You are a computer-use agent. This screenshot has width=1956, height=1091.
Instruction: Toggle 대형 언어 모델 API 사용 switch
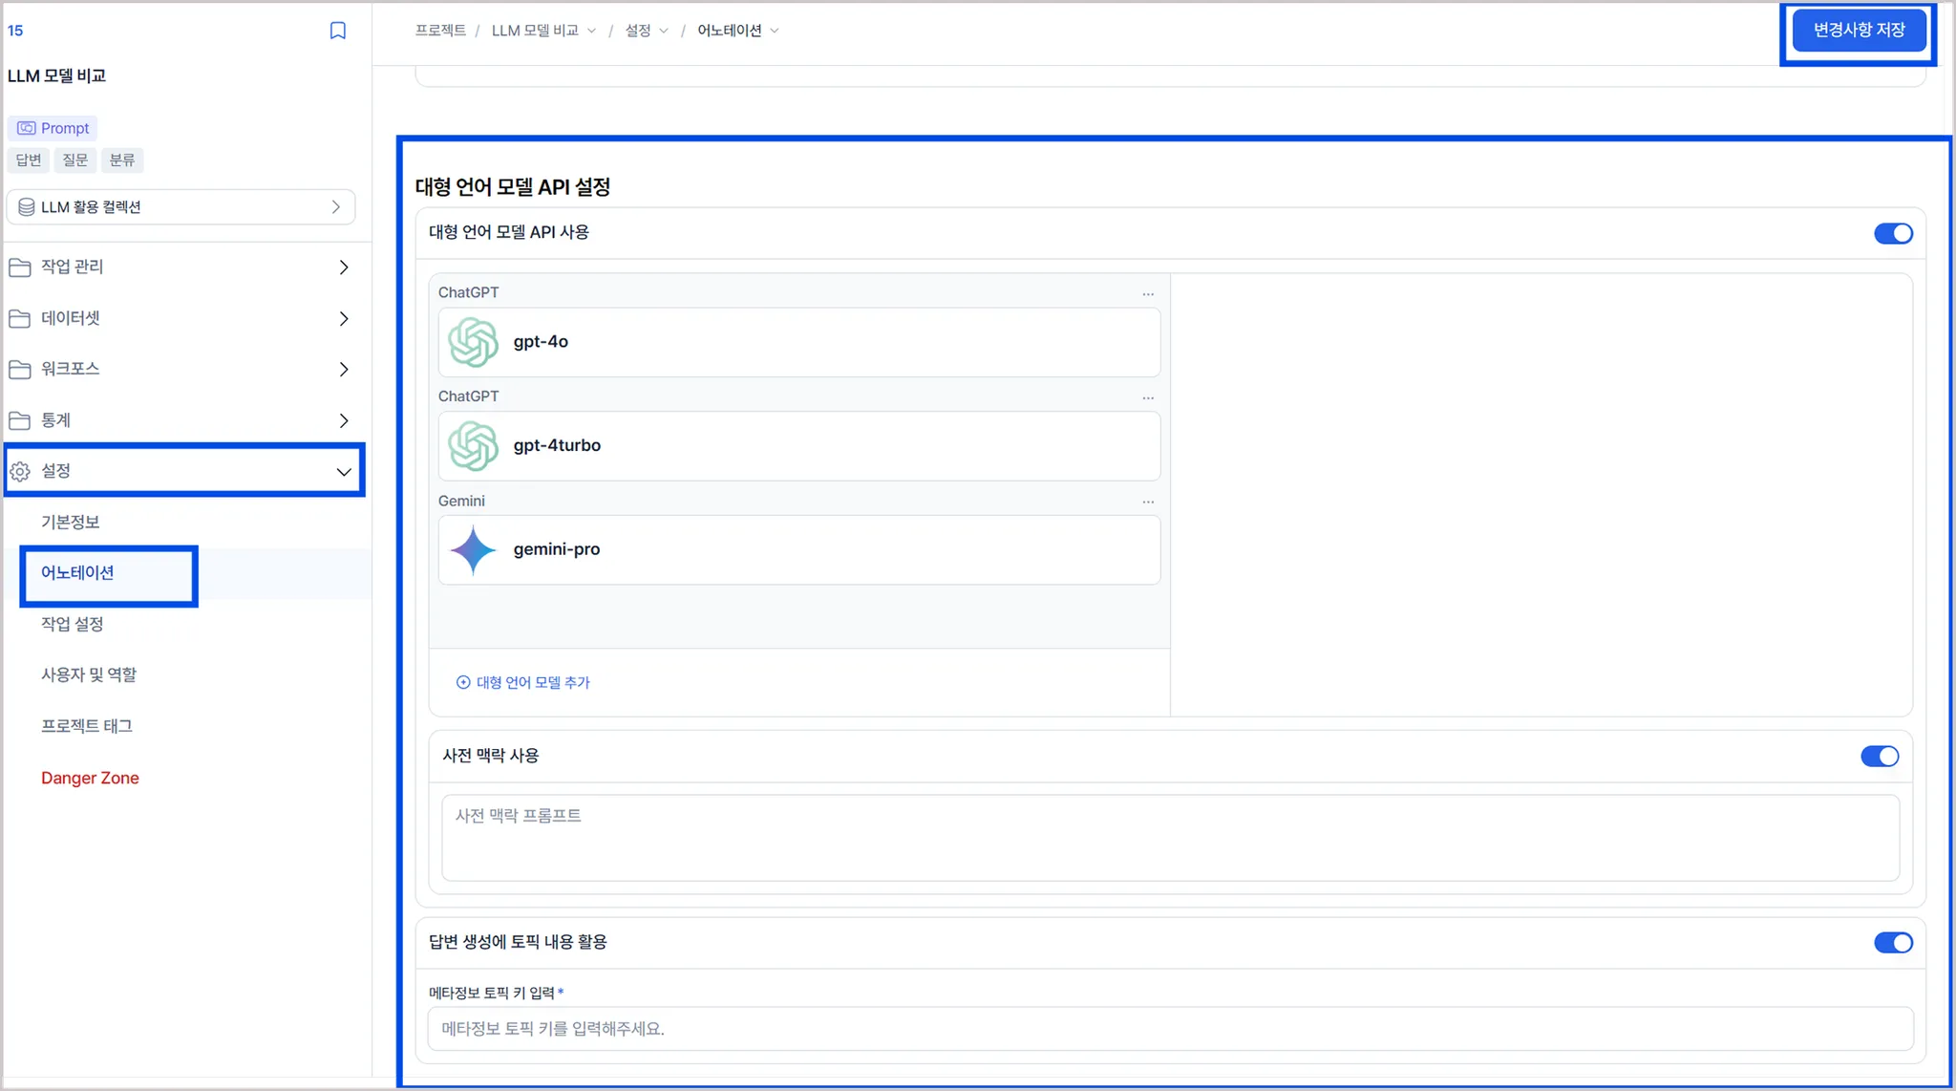click(1893, 233)
